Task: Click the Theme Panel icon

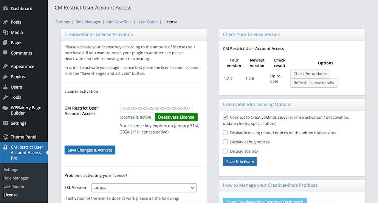Action: coord(5,137)
